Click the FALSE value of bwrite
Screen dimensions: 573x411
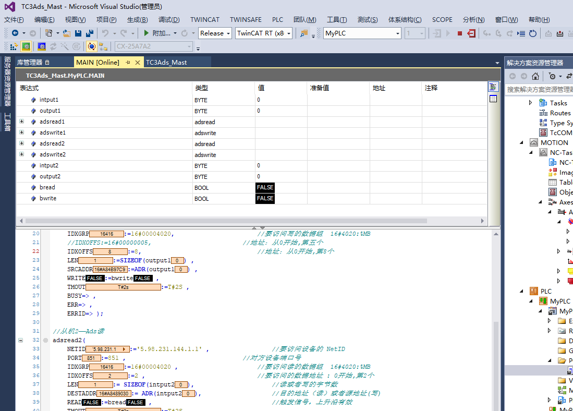265,198
